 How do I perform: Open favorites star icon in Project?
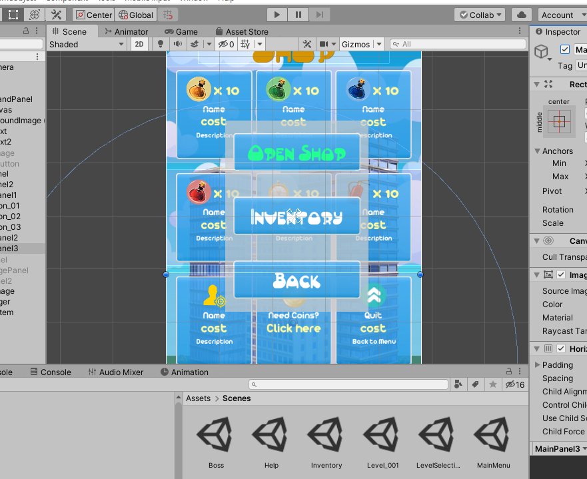click(x=493, y=384)
